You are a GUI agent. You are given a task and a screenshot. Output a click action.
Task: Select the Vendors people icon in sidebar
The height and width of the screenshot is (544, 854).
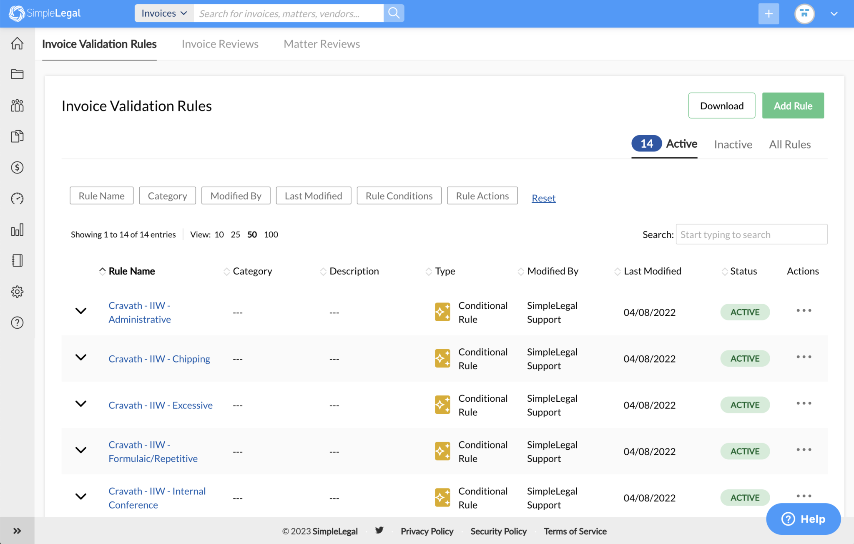pyautogui.click(x=17, y=106)
